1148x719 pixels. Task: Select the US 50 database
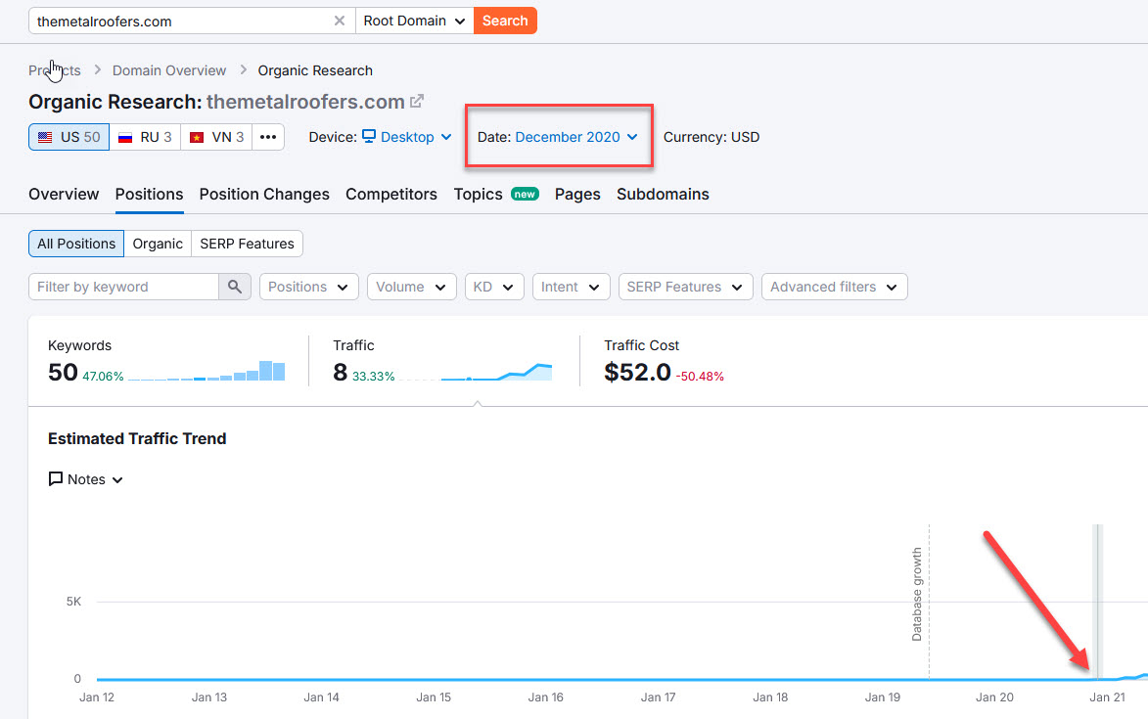(x=69, y=137)
